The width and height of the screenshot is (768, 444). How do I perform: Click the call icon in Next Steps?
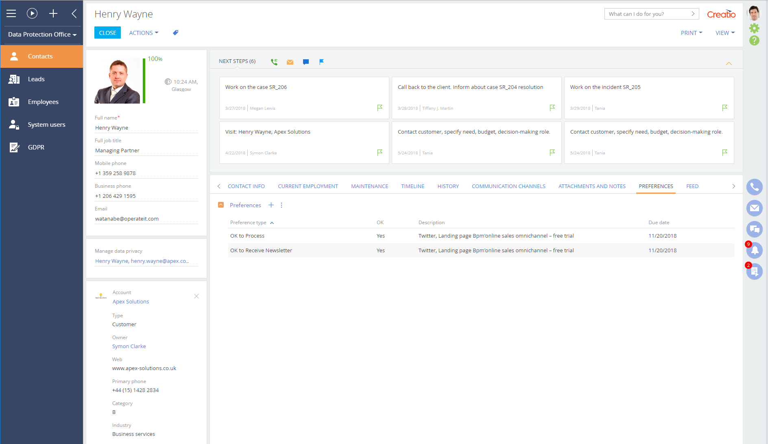(x=274, y=62)
